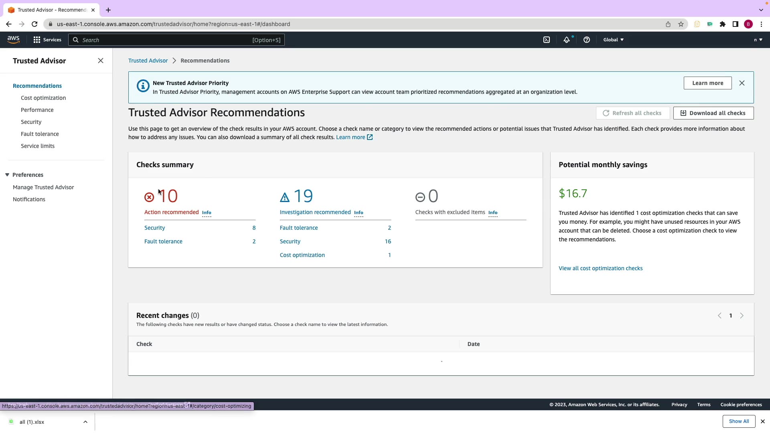Open the account menu dropdown
The height and width of the screenshot is (433, 770).
[758, 40]
